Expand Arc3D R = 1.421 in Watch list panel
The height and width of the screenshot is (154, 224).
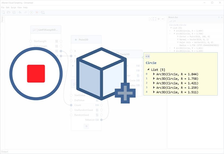tap(174, 48)
